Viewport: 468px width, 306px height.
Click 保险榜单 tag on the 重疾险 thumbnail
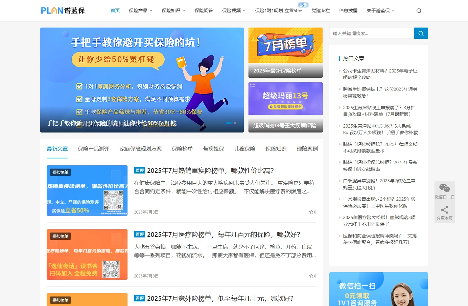[x=60, y=172]
